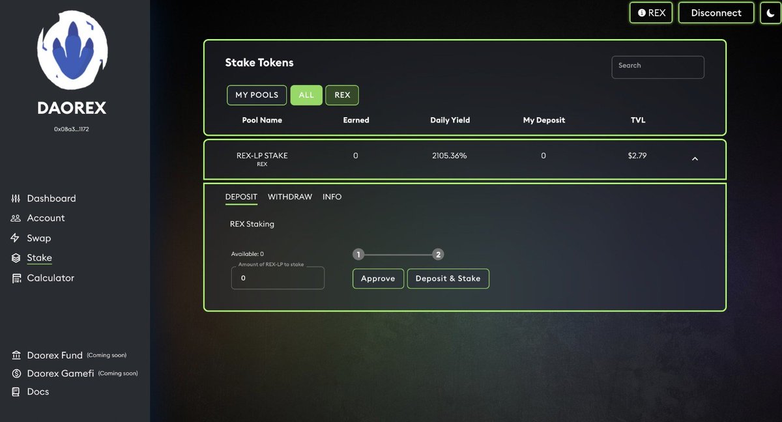Select the Swap lightning icon
The width and height of the screenshot is (782, 422).
click(16, 238)
